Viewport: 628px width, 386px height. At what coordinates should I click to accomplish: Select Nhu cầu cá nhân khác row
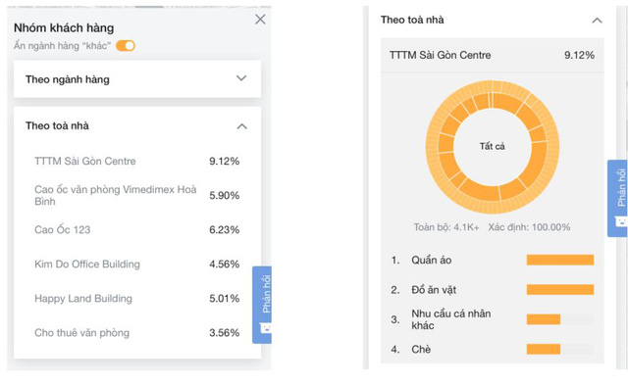tap(493, 319)
